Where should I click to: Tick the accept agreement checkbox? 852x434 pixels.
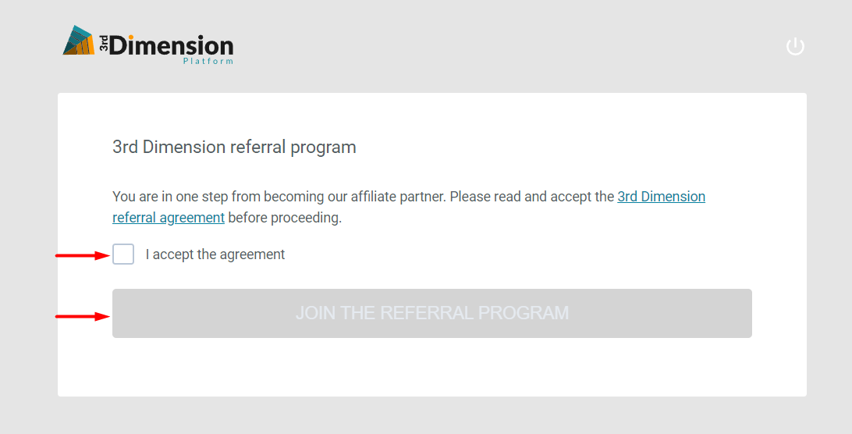click(x=123, y=254)
